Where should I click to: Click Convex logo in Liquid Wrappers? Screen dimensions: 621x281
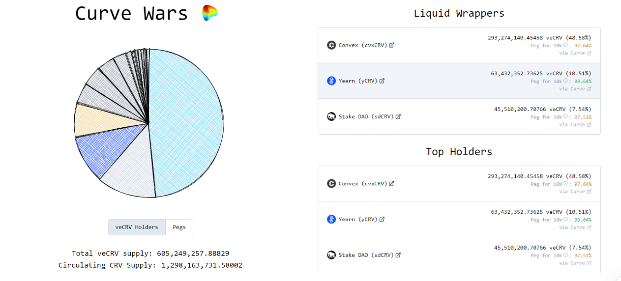tap(331, 45)
